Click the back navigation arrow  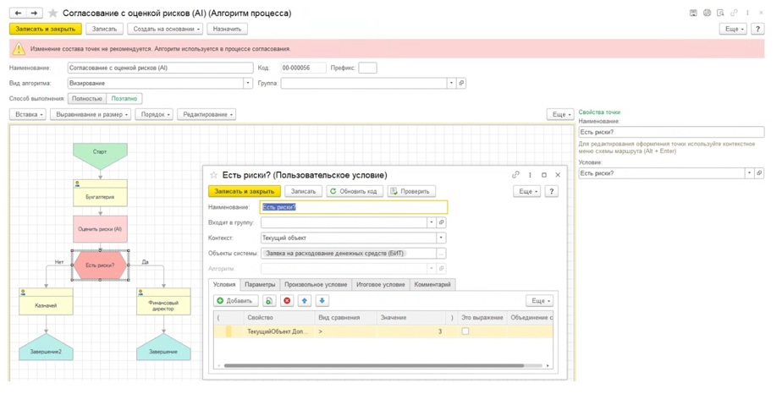[x=18, y=14]
